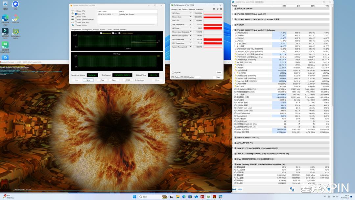Switch to the Cooling Fans tab

(x=87, y=30)
